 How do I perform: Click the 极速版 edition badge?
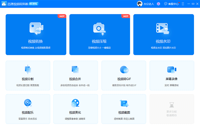coord(34,4)
